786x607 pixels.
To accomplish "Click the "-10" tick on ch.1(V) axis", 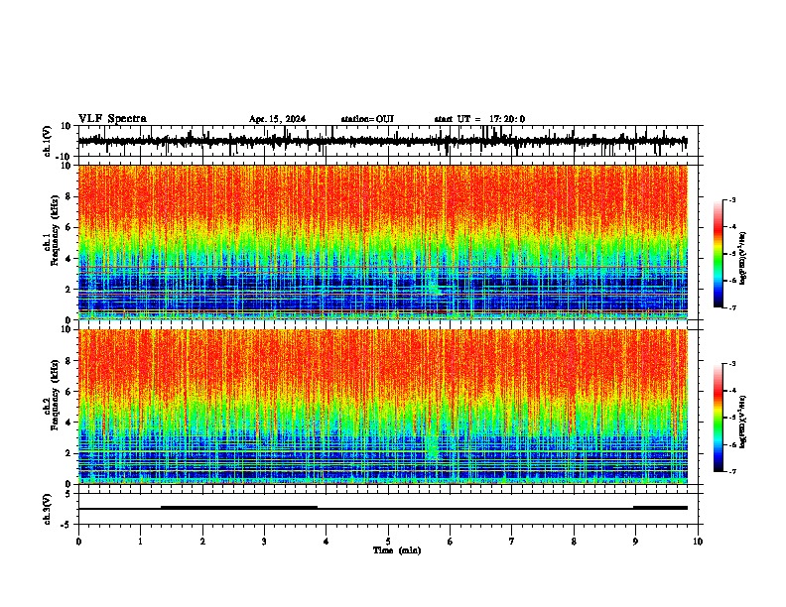I will (x=65, y=157).
